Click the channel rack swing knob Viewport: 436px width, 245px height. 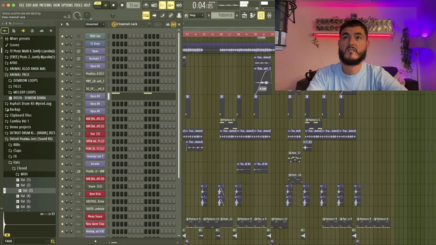pyautogui.click(x=149, y=24)
